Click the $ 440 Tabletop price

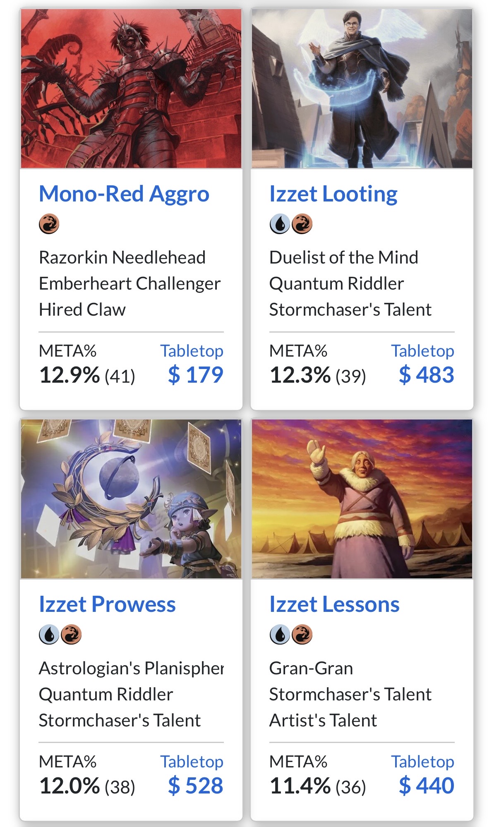[x=426, y=786]
